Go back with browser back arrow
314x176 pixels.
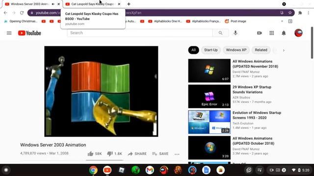point(5,13)
